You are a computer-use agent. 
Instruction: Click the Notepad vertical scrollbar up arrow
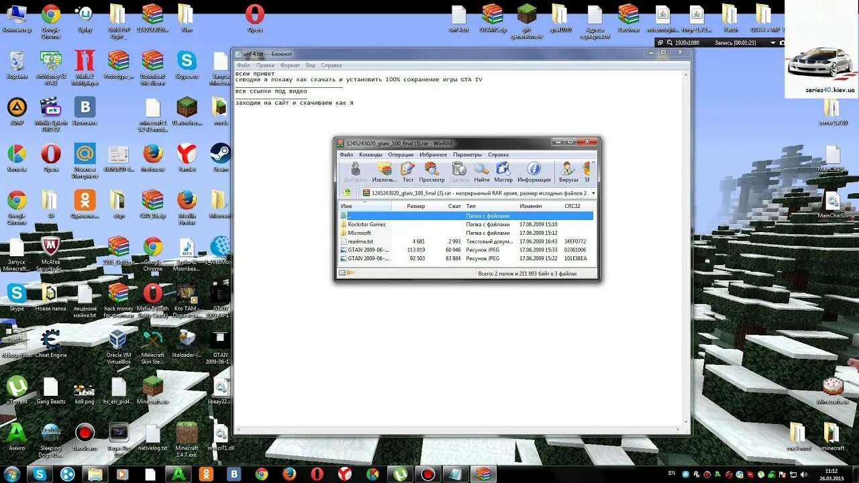686,73
